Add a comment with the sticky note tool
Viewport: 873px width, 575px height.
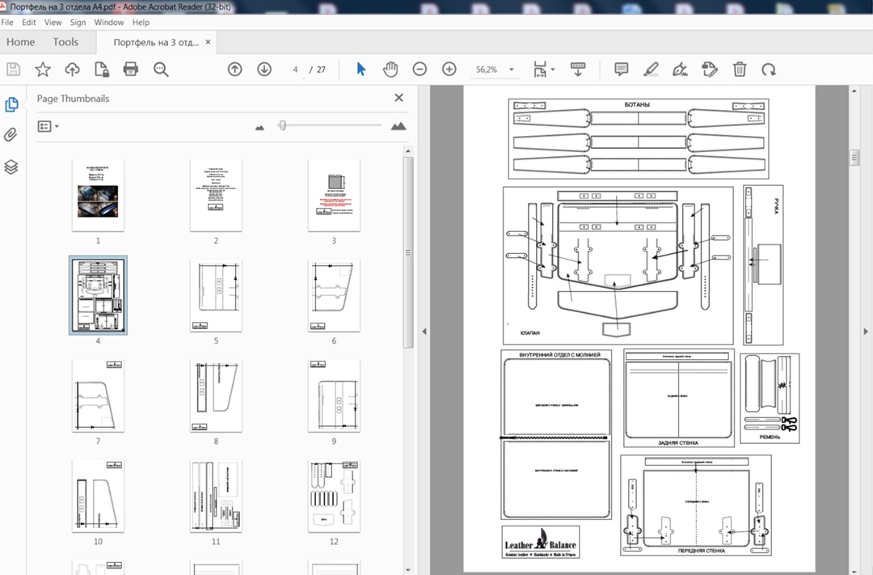[621, 70]
